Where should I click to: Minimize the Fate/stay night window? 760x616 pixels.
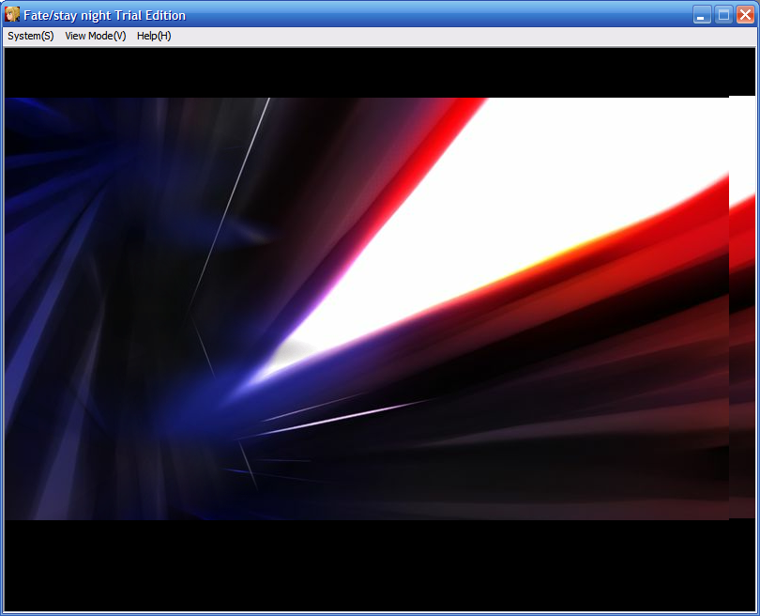point(702,14)
